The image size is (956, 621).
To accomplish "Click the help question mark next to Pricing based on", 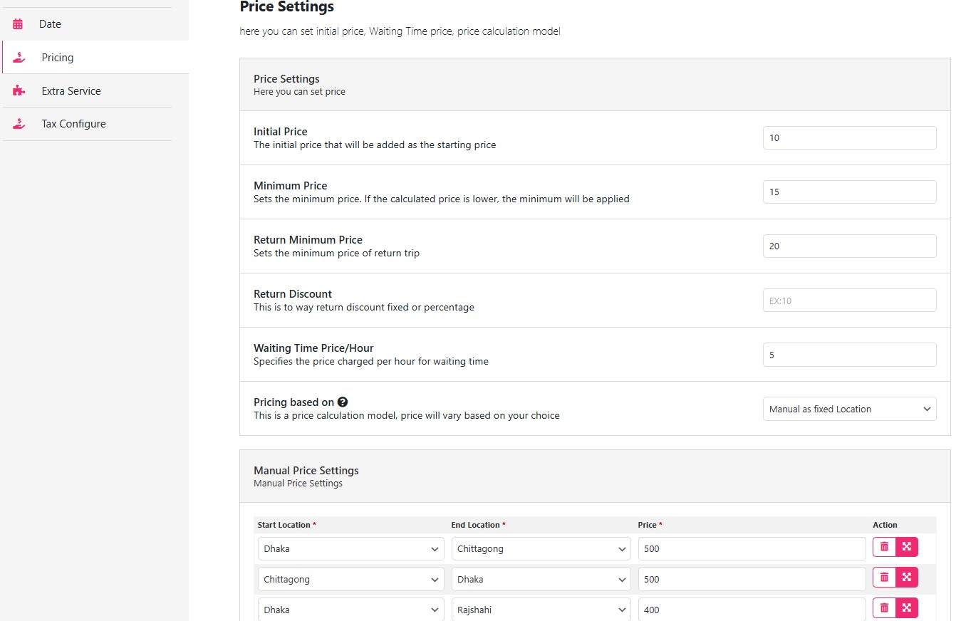I will pos(343,402).
